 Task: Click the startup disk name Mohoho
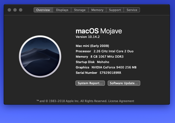[x=103, y=62]
